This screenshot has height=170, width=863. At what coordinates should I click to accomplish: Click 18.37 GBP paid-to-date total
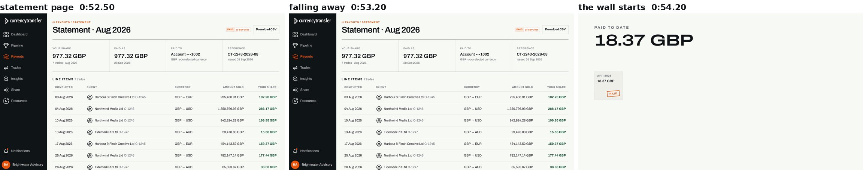pos(644,40)
